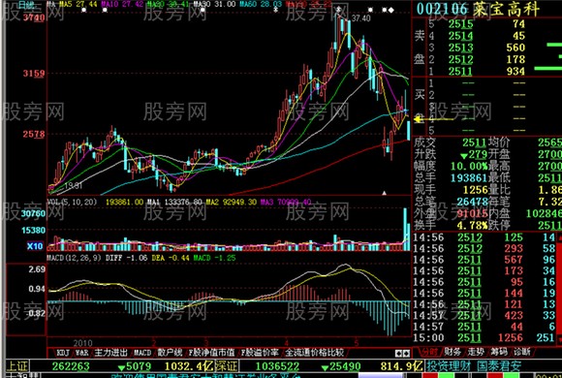Click the small white triangle marker below candles
Viewport: 562px width, 378px height.
coord(385,193)
